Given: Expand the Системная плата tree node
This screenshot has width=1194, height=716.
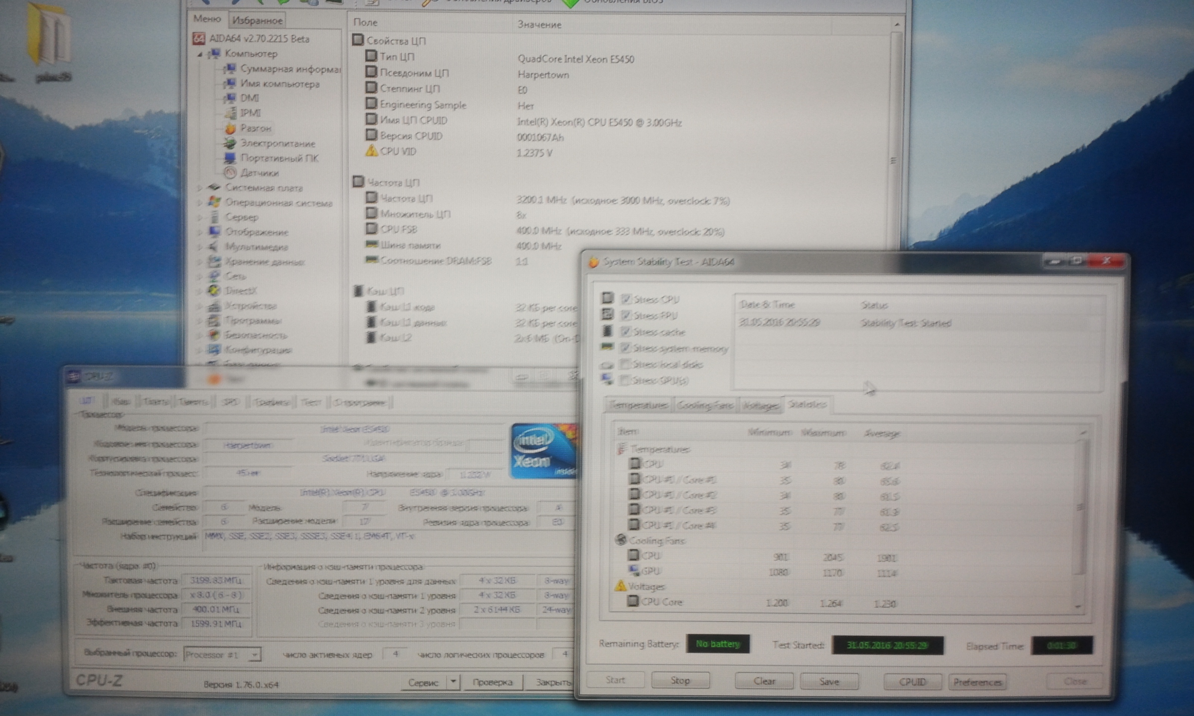Looking at the screenshot, I should [x=199, y=188].
